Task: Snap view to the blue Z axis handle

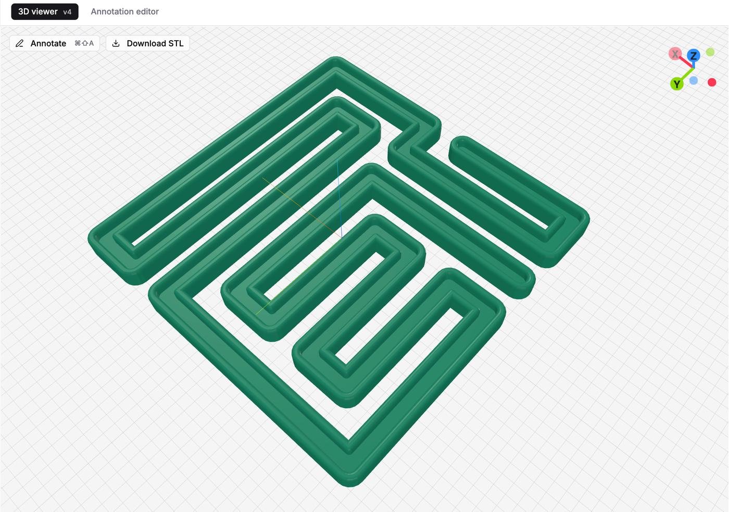Action: tap(693, 56)
